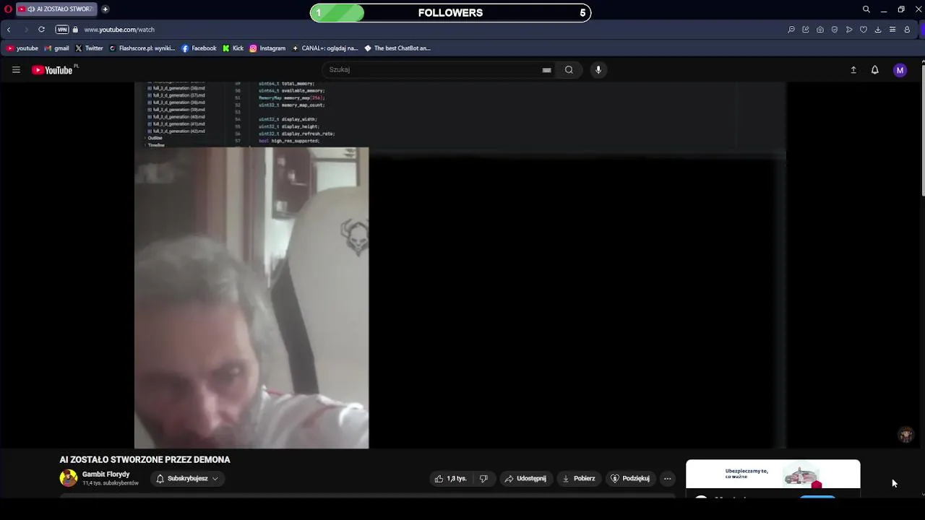Open the Gambit Florydy channel name
925x520 pixels.
coord(106,474)
